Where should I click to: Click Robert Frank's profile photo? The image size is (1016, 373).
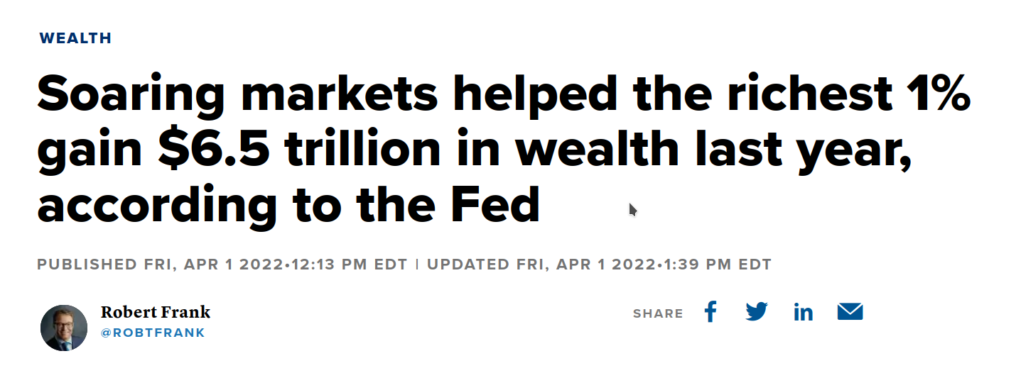pyautogui.click(x=64, y=328)
